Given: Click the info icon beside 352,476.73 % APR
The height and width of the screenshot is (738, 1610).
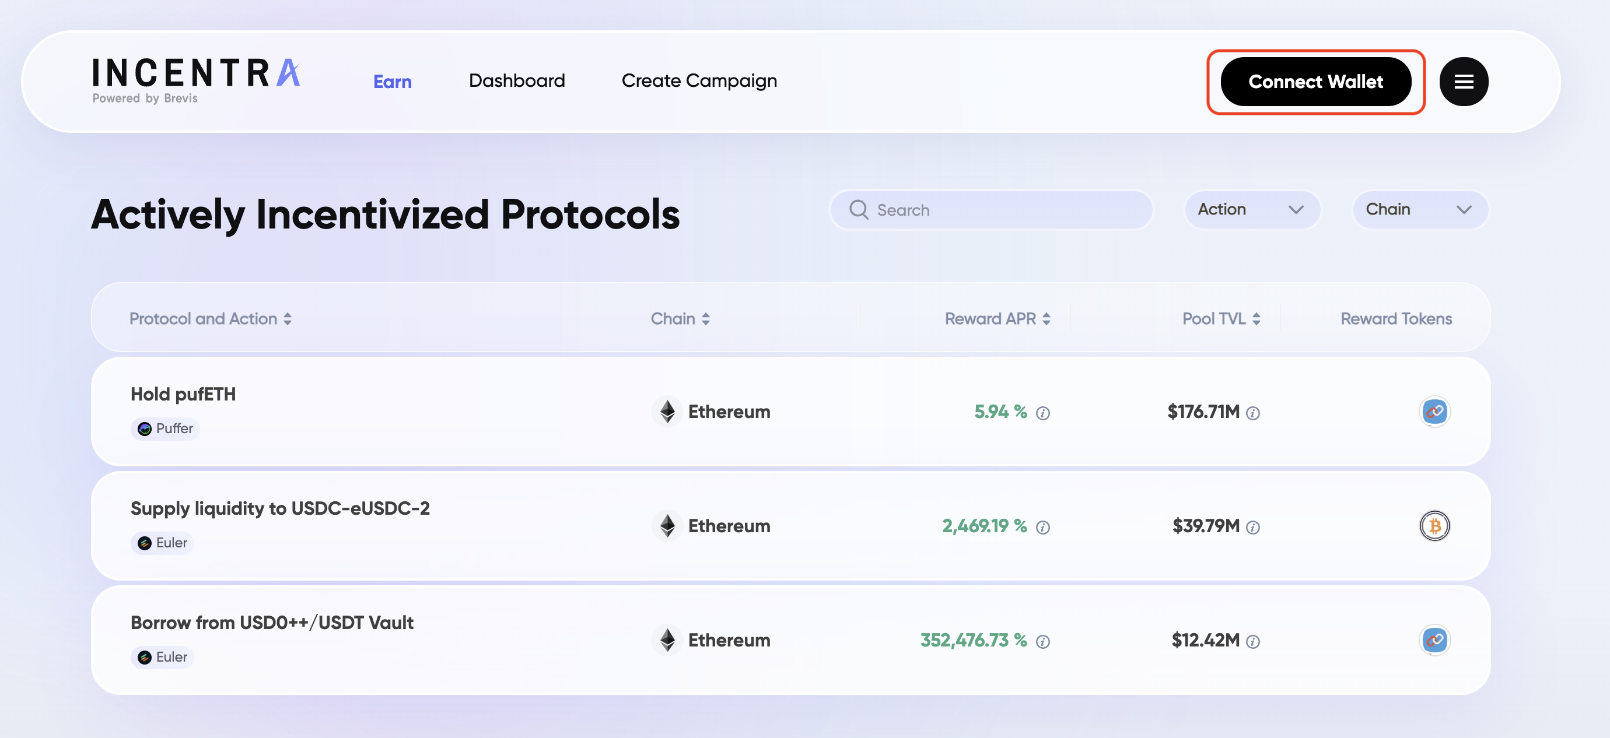Looking at the screenshot, I should [1042, 642].
